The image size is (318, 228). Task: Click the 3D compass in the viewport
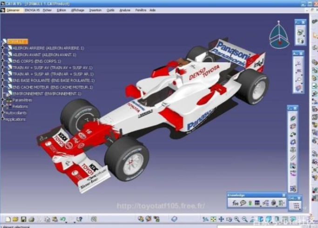tap(279, 35)
